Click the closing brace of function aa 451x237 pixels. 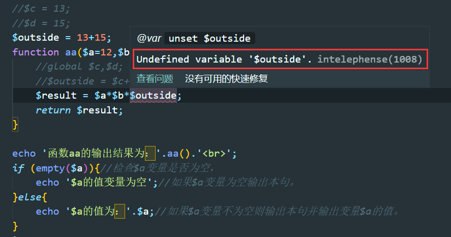tap(15, 125)
